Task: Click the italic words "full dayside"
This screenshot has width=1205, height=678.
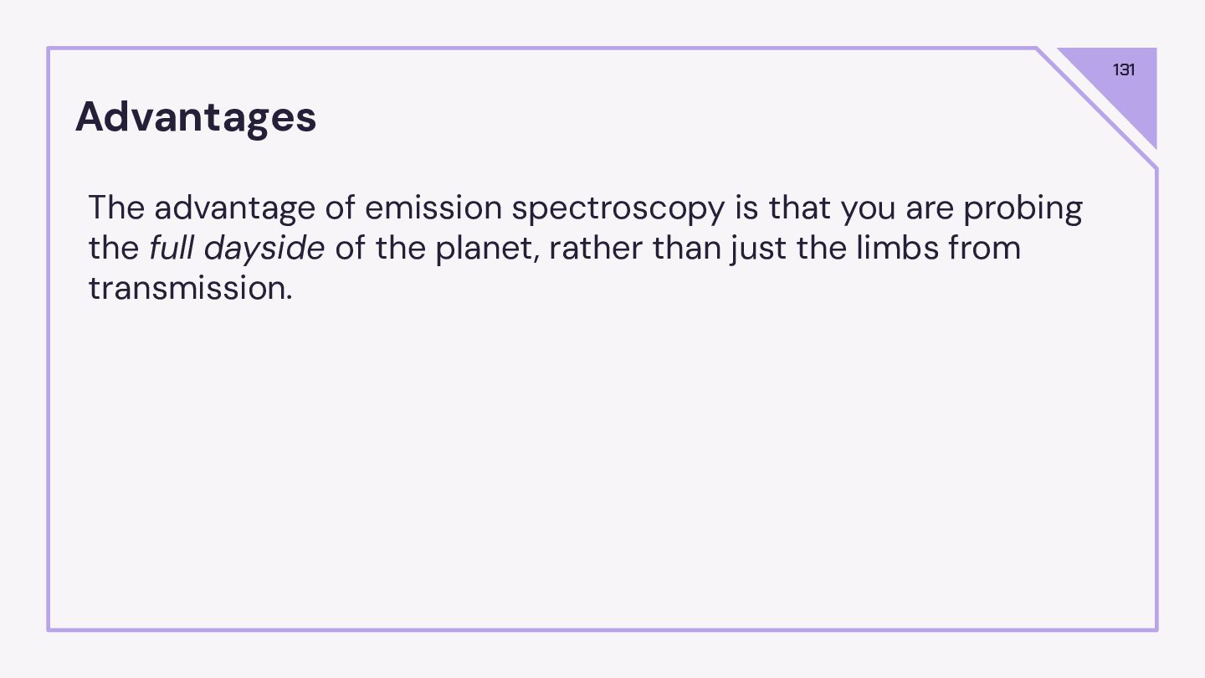Action: [x=237, y=249]
